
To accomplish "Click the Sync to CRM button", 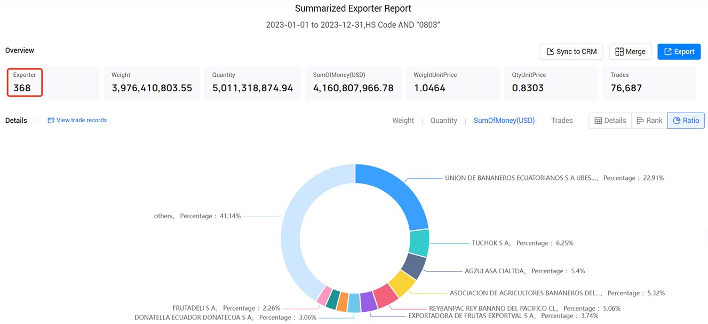I will 571,52.
